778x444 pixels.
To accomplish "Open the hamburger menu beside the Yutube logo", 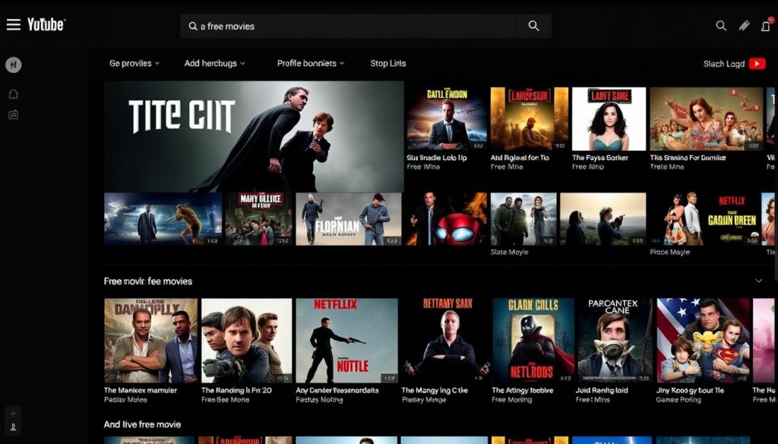I will click(x=14, y=25).
